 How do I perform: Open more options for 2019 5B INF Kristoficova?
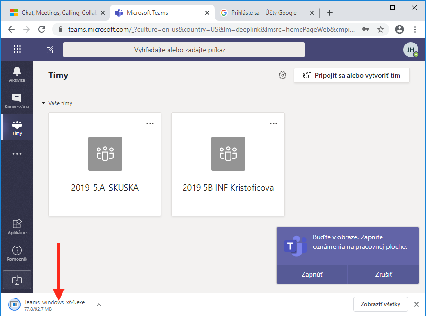pyautogui.click(x=273, y=123)
